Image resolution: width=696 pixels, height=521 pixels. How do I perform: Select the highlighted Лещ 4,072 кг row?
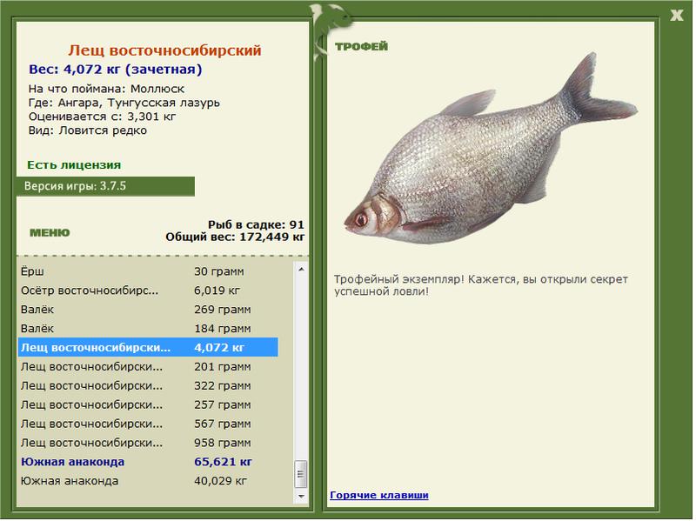click(148, 347)
